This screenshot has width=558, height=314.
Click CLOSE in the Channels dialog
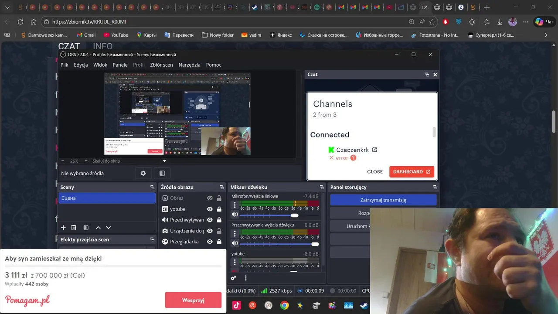(x=375, y=172)
